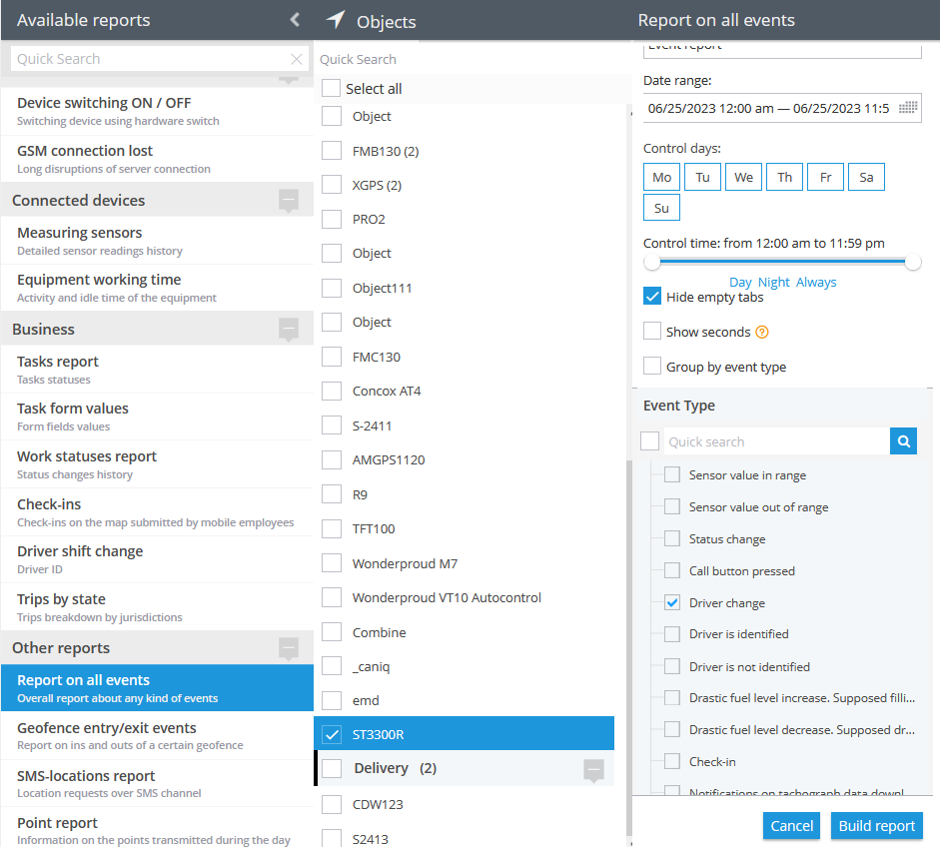The image size is (940, 847).
Task: Check the Status change event type
Action: click(672, 538)
